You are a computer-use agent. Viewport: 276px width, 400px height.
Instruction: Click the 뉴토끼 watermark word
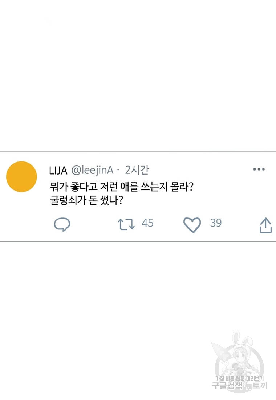pos(255,385)
